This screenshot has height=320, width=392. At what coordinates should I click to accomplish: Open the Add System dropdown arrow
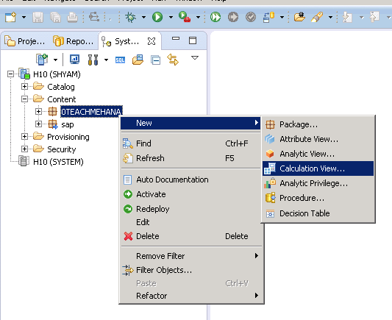(x=55, y=60)
